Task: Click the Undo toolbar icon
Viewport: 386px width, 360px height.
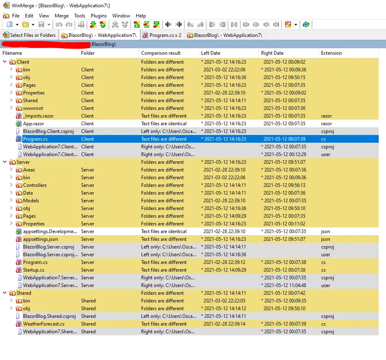Action: click(59, 24)
